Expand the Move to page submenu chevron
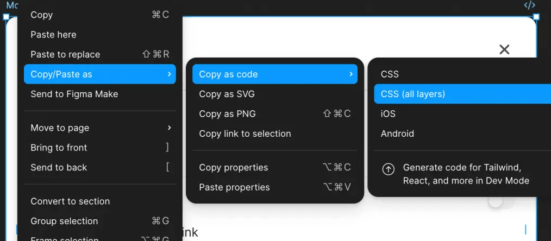The width and height of the screenshot is (551, 241). [169, 128]
